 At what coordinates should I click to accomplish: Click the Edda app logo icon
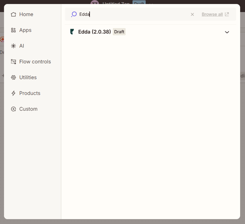point(72,32)
